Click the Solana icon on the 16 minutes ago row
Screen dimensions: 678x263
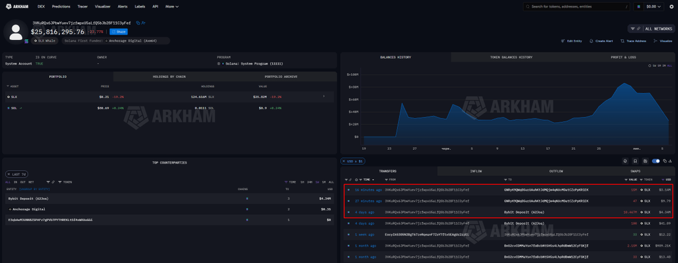click(349, 189)
